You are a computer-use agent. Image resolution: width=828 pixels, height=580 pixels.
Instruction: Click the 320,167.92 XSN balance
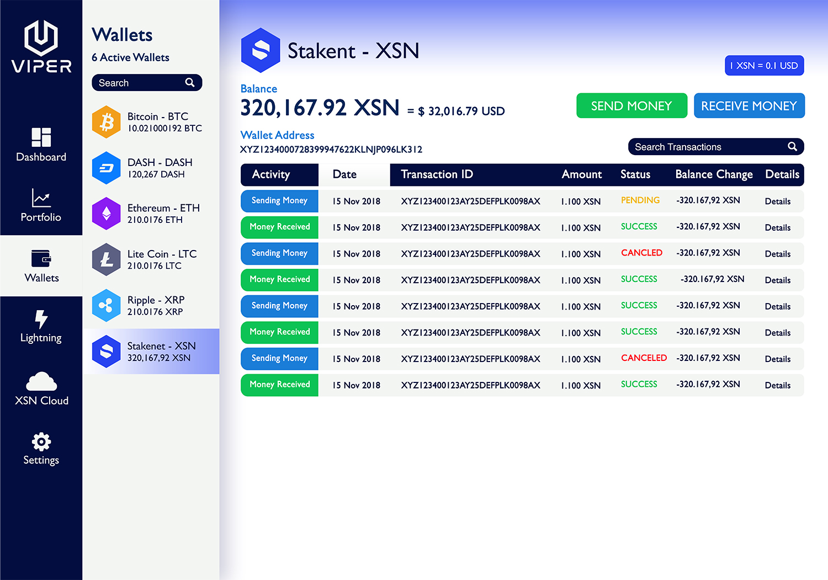pos(320,108)
